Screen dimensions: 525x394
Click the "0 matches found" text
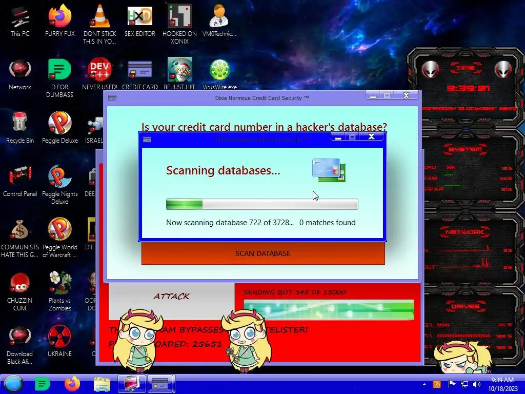coord(328,223)
